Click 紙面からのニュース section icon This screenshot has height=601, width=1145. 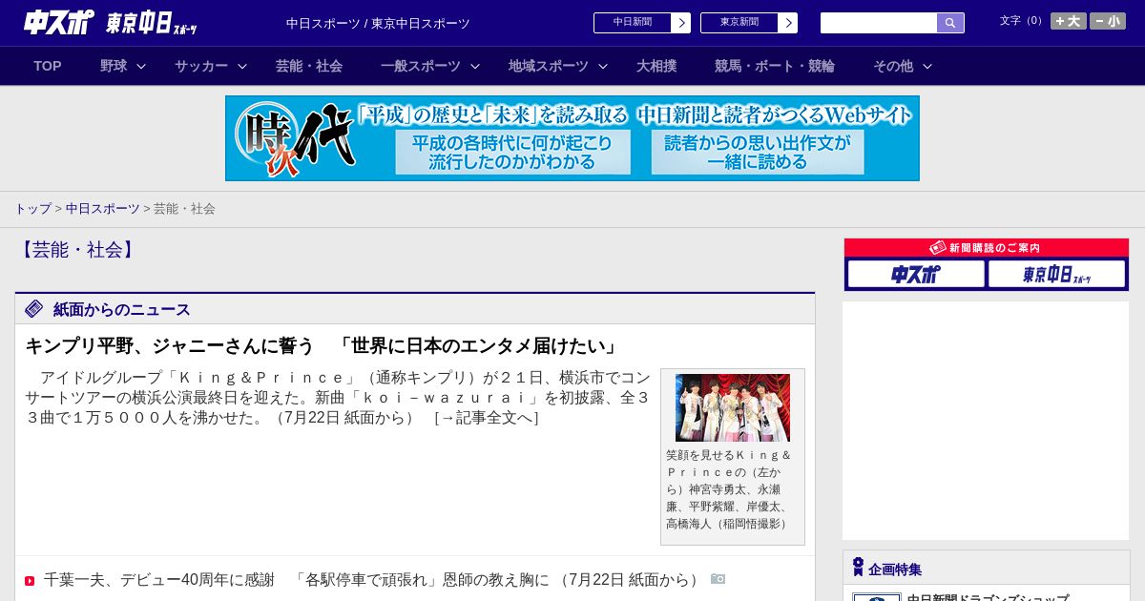point(34,308)
